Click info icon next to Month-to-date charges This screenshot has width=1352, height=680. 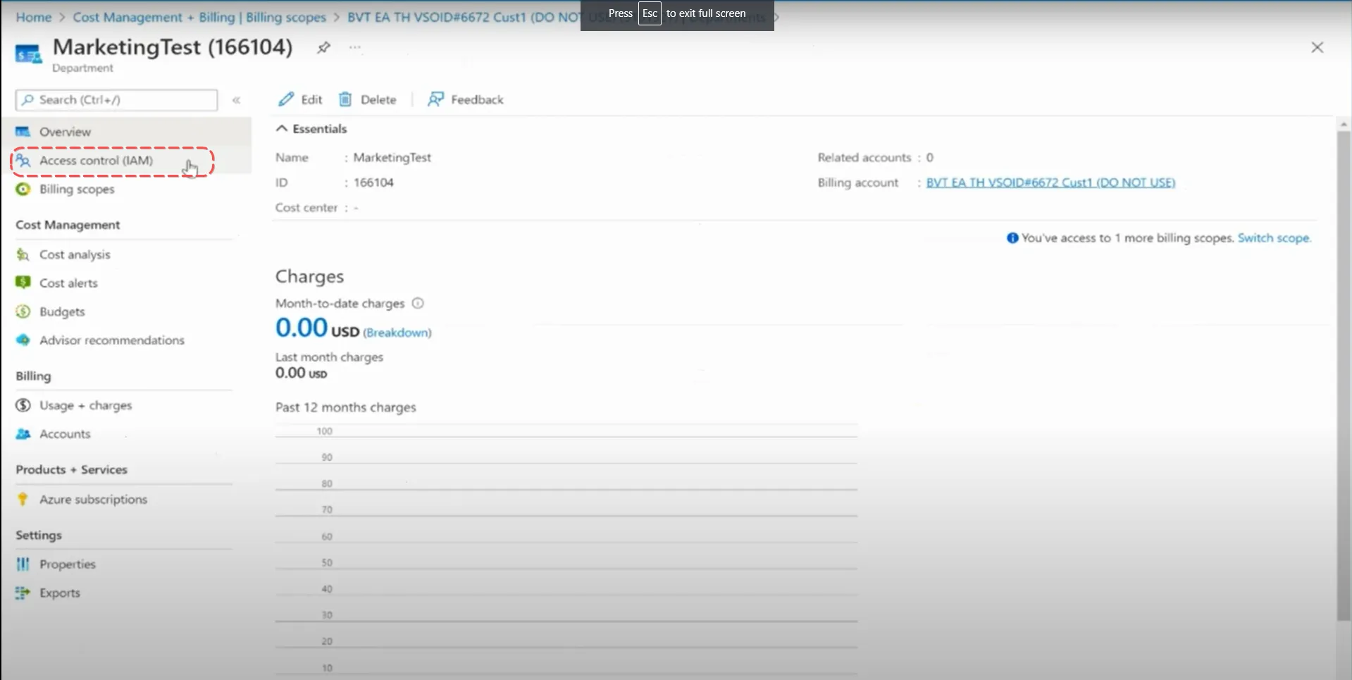coord(418,303)
